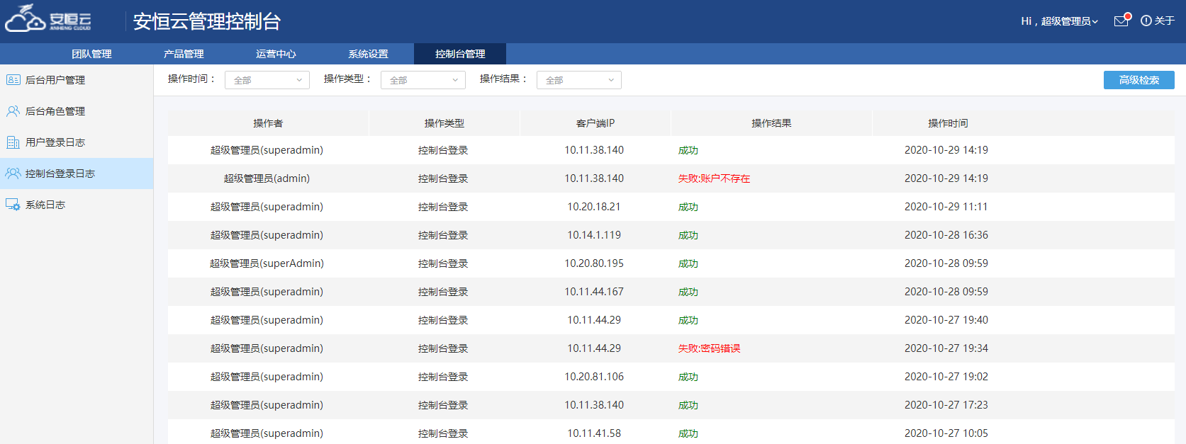Click the 客户端IP column header

[595, 123]
